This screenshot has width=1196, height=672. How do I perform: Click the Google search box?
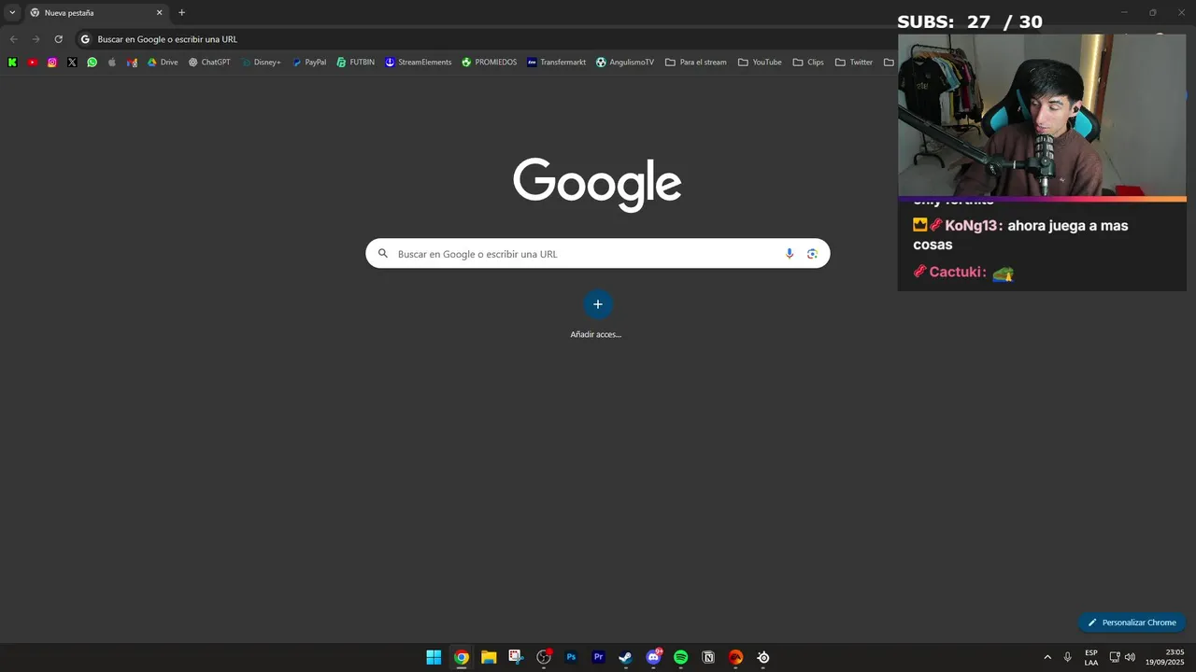(597, 254)
